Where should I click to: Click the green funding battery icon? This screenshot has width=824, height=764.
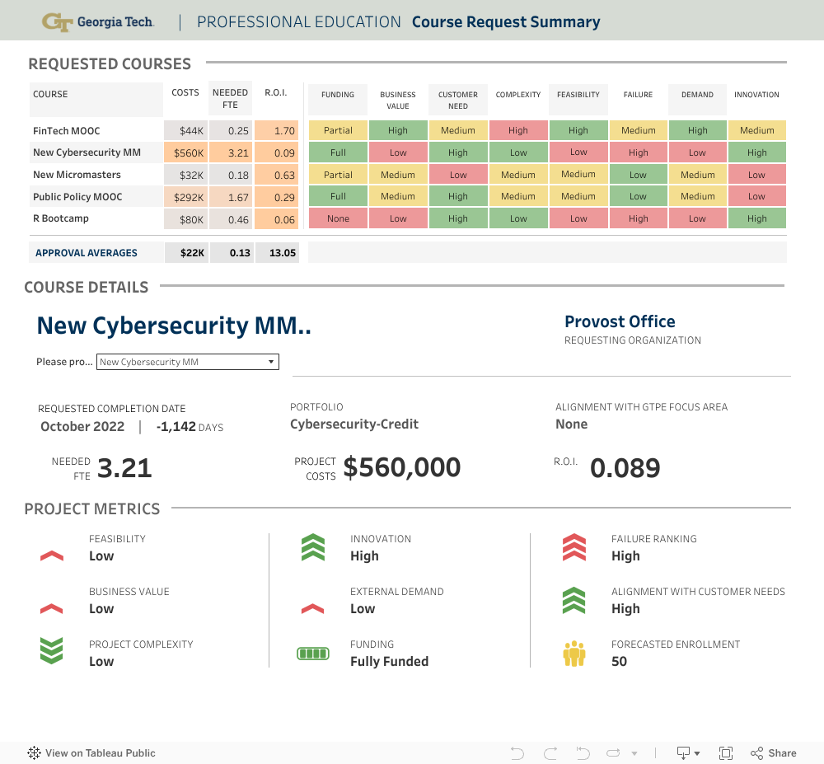tap(312, 654)
